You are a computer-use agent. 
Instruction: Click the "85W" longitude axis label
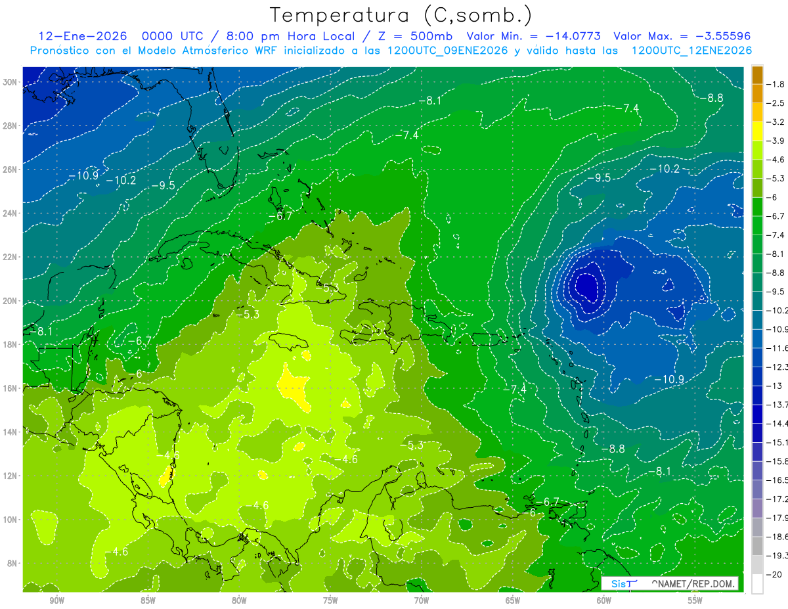coord(148,600)
